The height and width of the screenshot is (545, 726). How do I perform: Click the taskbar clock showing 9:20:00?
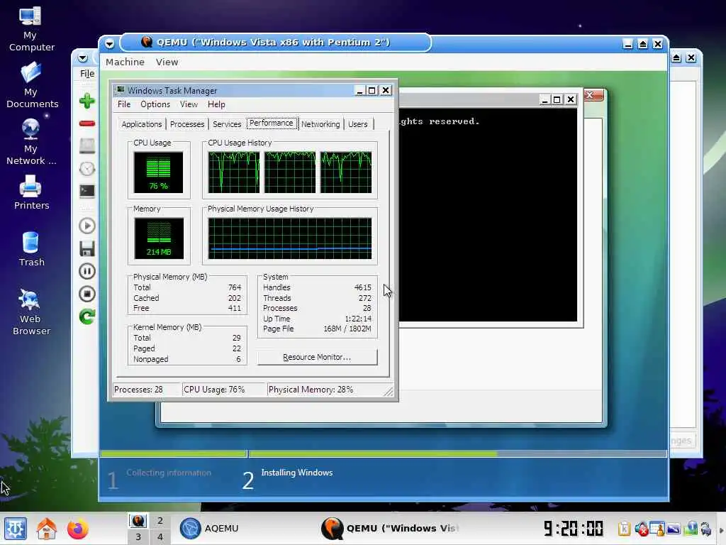(574, 528)
